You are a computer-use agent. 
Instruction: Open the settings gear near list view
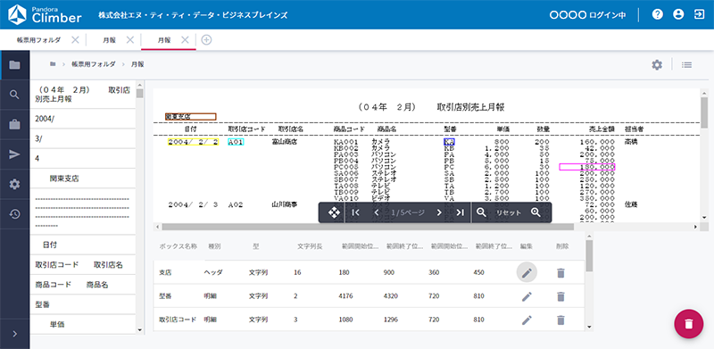coord(657,64)
